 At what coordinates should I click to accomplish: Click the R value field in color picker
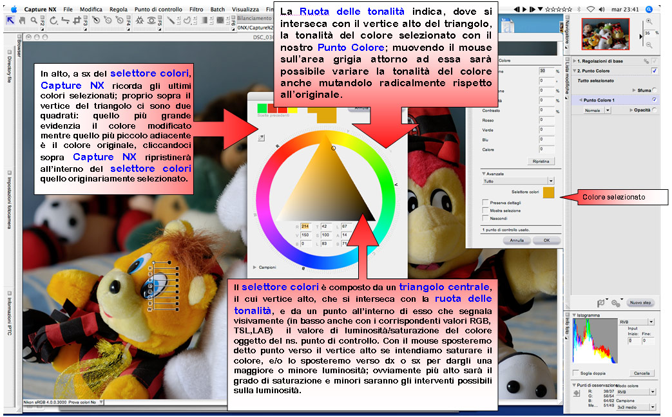305,226
